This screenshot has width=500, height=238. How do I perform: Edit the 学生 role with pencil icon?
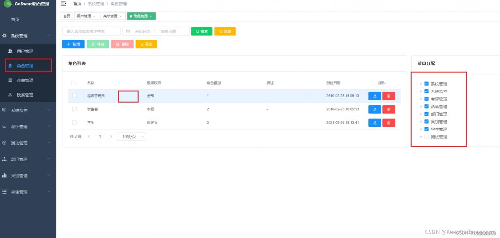tap(375, 123)
